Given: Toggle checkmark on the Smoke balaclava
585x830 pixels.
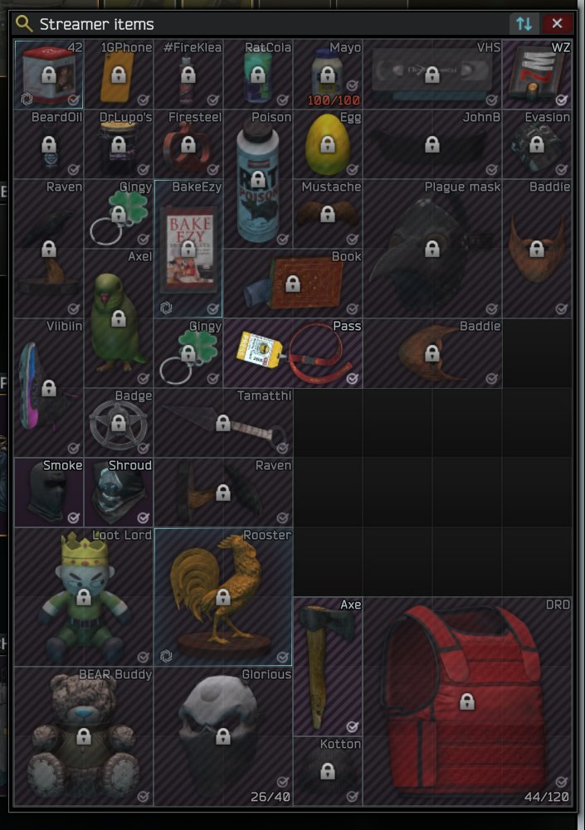Looking at the screenshot, I should (x=73, y=517).
